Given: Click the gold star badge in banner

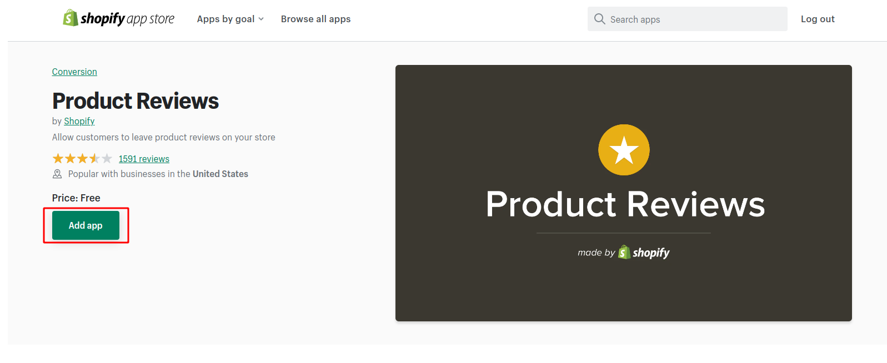Looking at the screenshot, I should tap(624, 150).
